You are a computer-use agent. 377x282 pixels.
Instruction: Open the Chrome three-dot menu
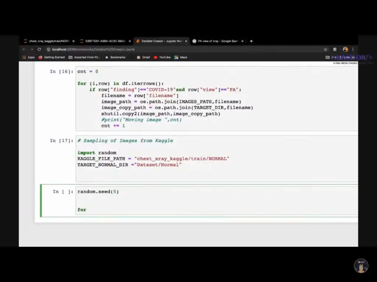pyautogui.click(x=353, y=50)
